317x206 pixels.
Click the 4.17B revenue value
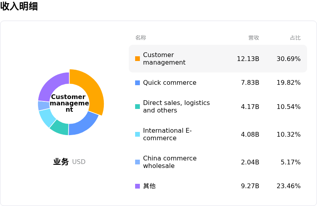(250, 107)
